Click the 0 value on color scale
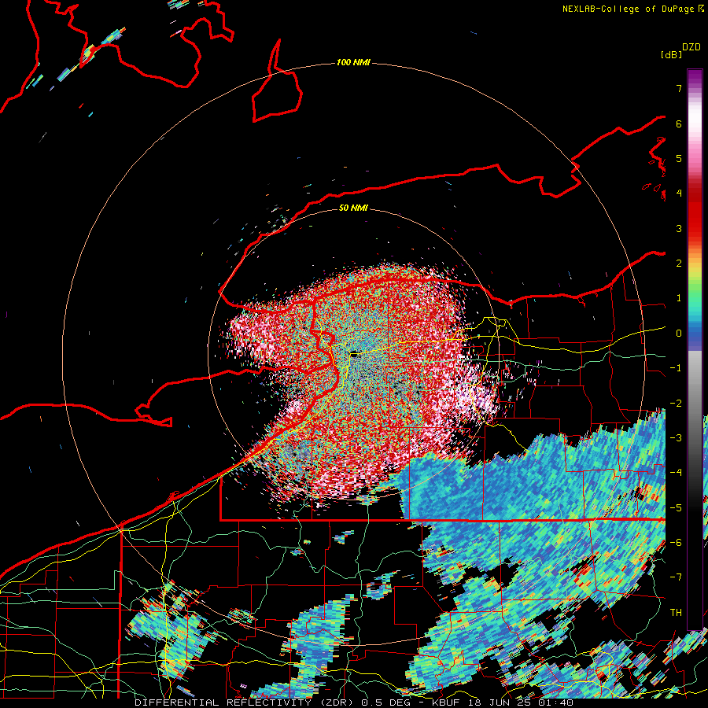This screenshot has height=708, width=708. pyautogui.click(x=679, y=334)
